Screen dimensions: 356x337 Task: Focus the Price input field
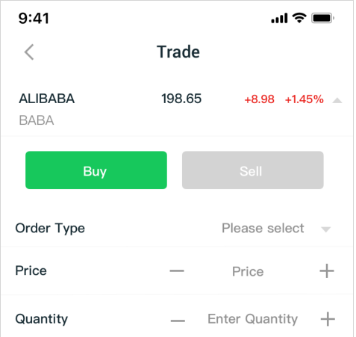[x=248, y=271]
